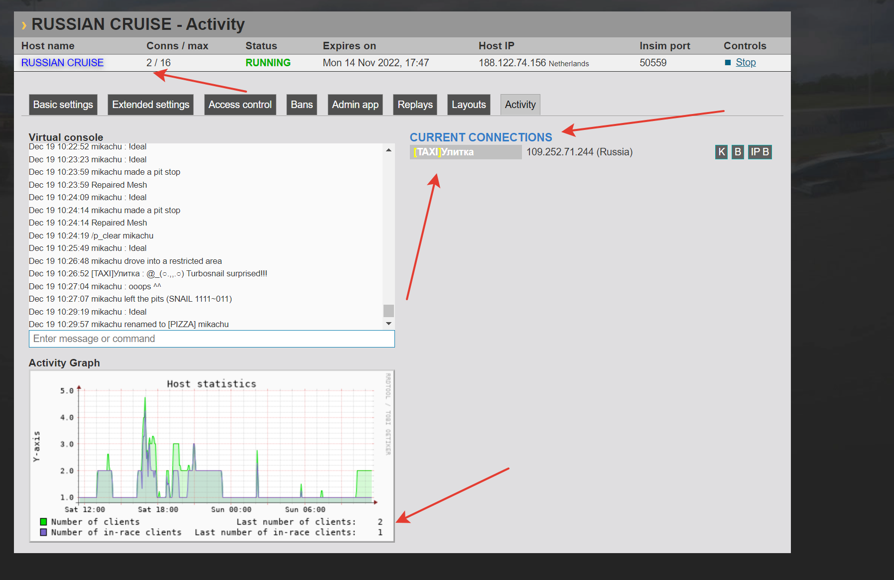The image size is (894, 580).
Task: Kick the connected player with K button
Action: (x=722, y=152)
